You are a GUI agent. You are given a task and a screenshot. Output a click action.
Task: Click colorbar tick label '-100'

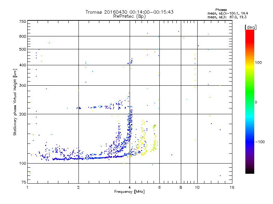260,142
